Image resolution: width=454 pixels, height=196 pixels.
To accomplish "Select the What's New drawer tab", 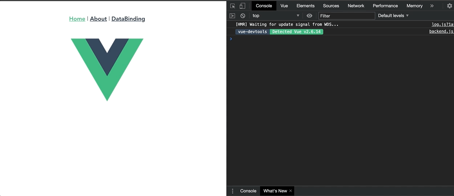I will click(x=275, y=191).
